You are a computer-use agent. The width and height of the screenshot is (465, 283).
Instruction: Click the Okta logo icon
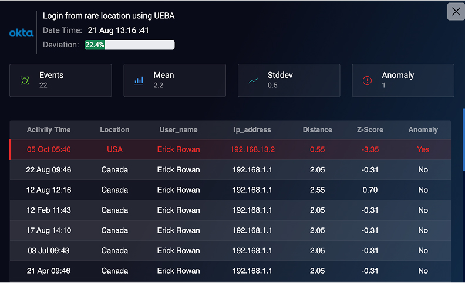tap(21, 33)
